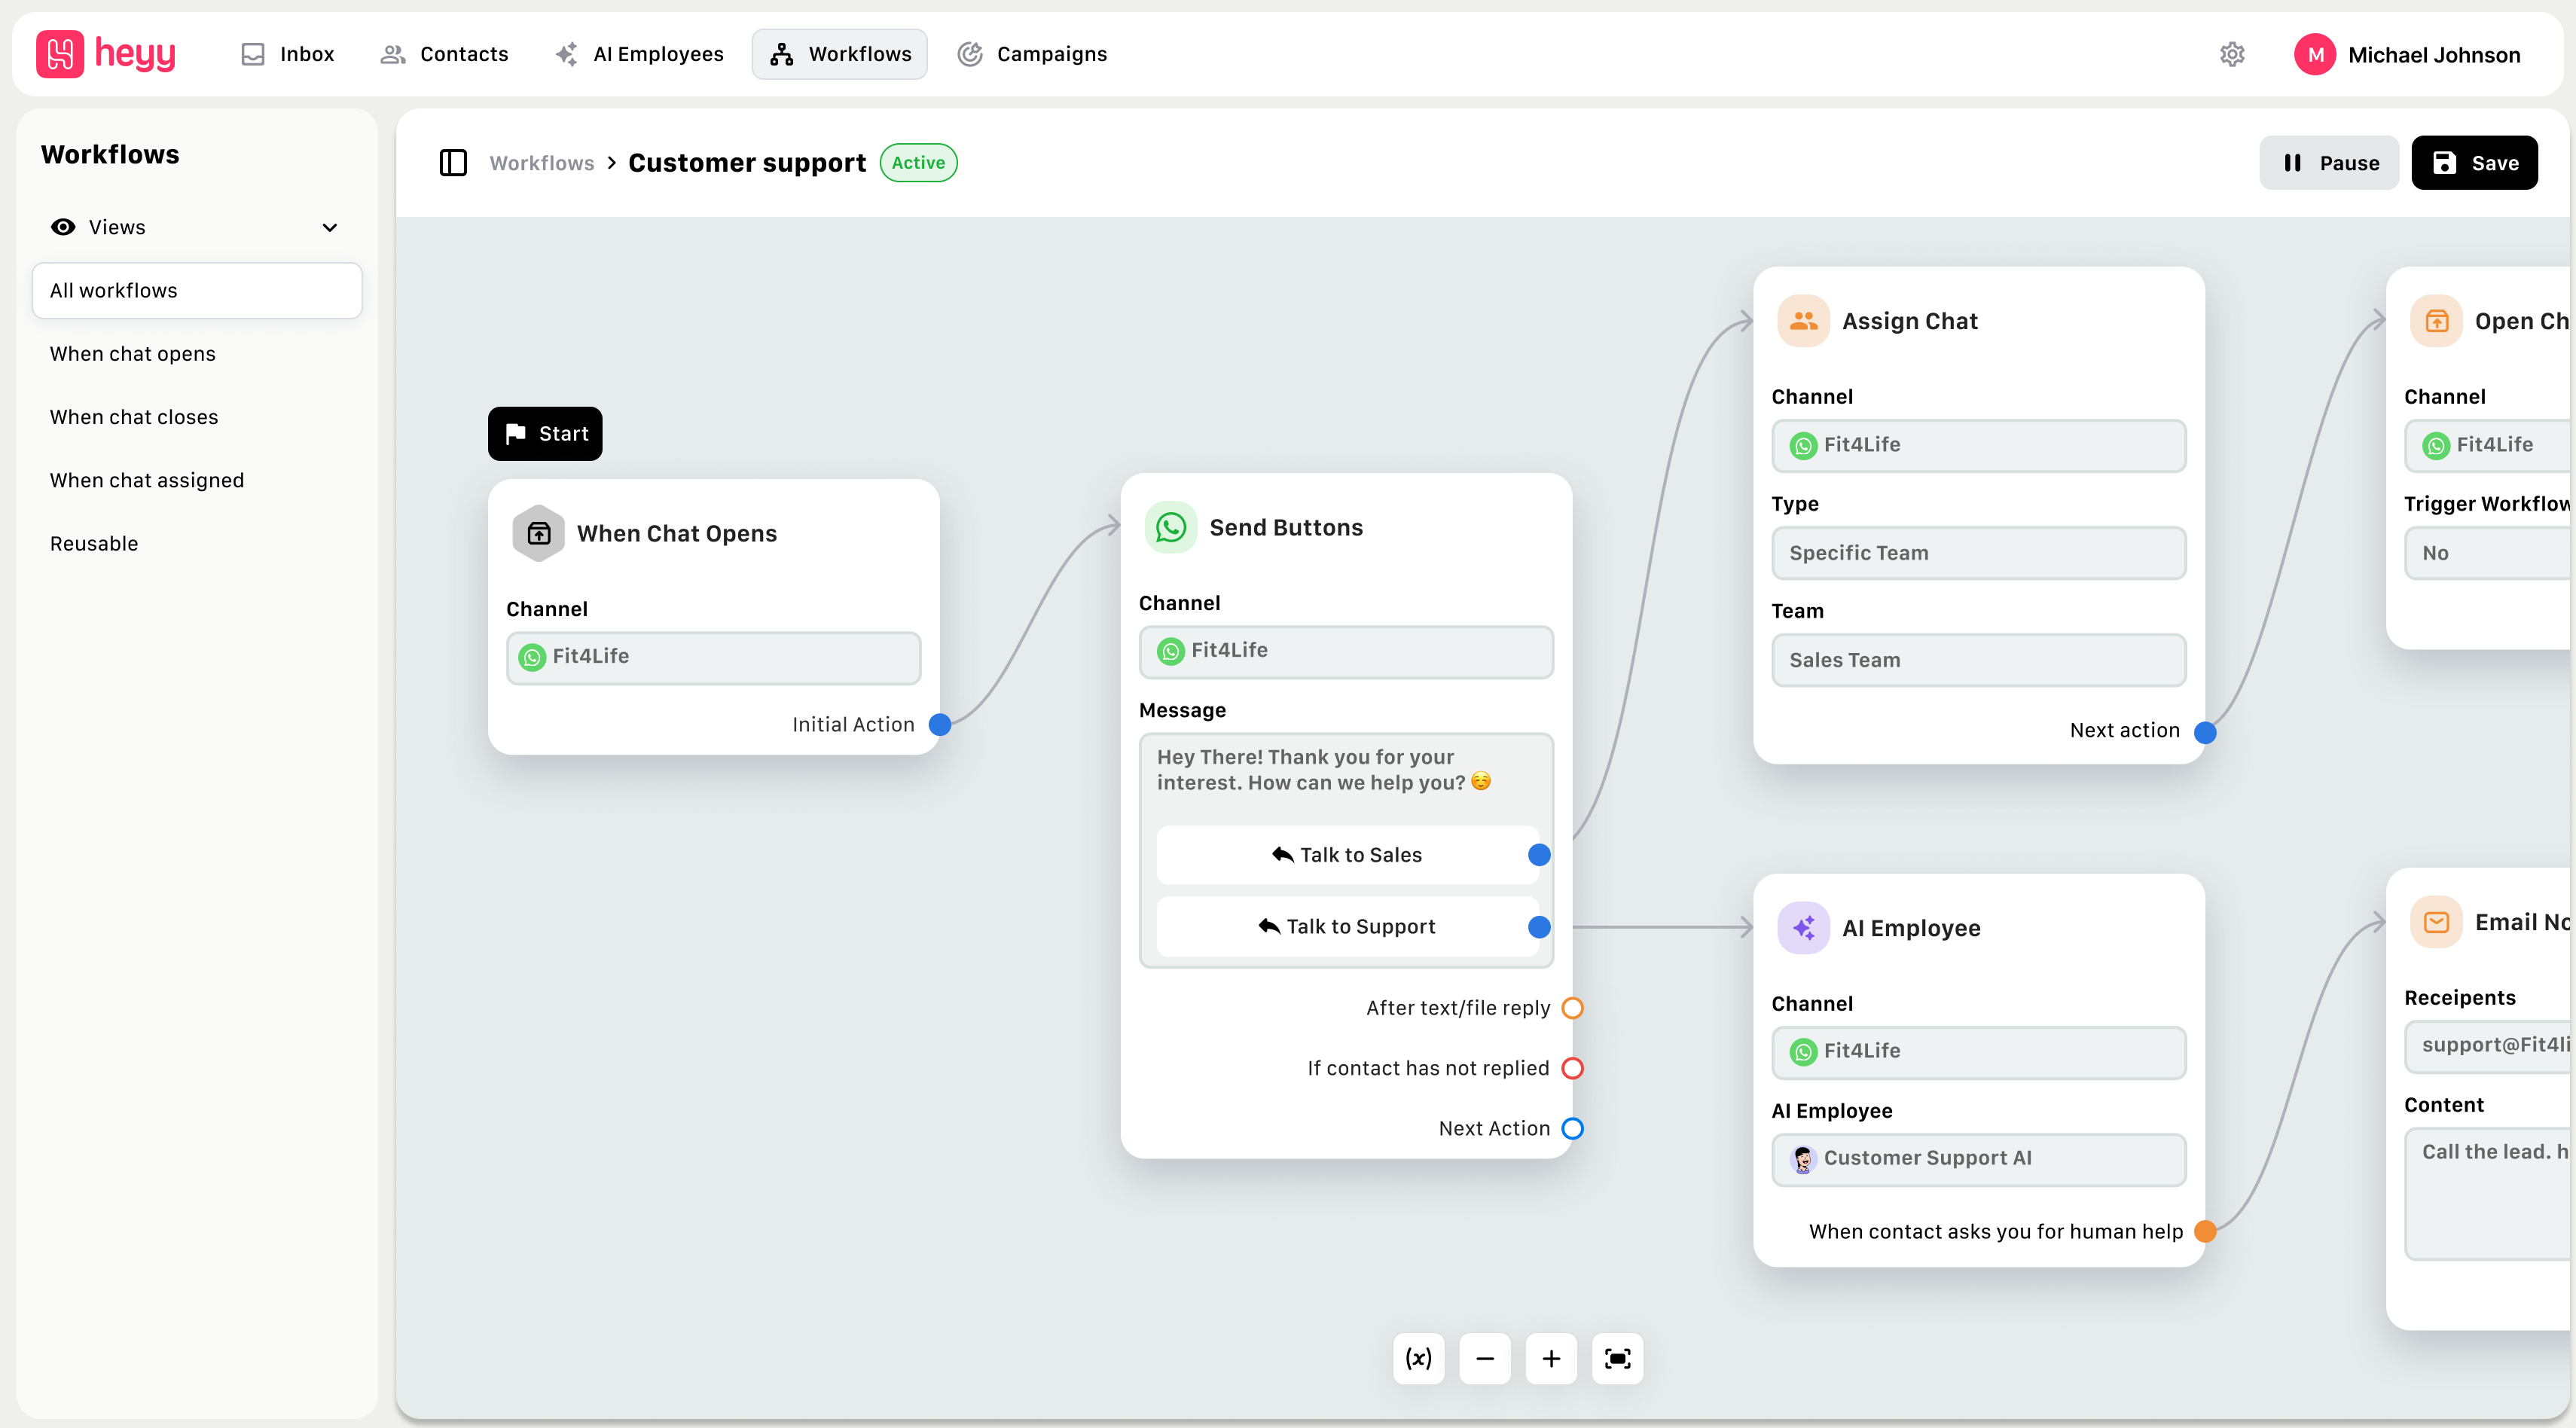The height and width of the screenshot is (1428, 2576).
Task: Open the Sales Team dropdown in Assign Chat
Action: click(1977, 660)
